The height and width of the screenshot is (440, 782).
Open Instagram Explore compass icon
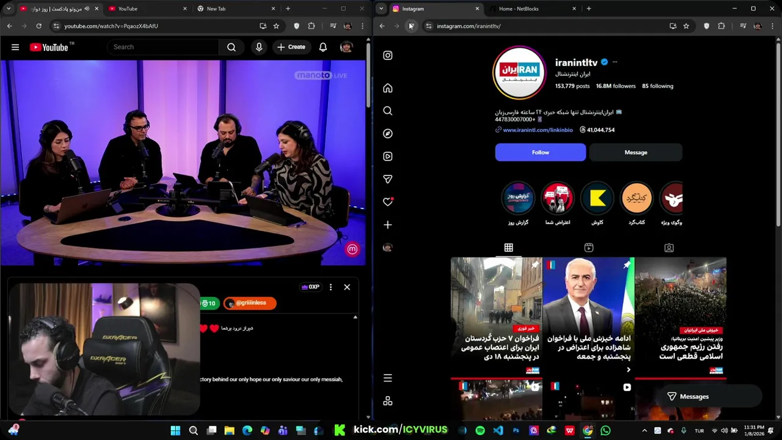click(x=387, y=133)
